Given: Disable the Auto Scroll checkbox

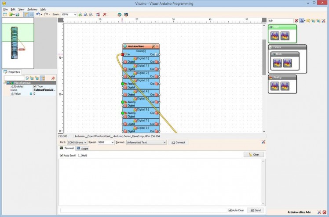Looking at the screenshot, I should click(62, 155).
